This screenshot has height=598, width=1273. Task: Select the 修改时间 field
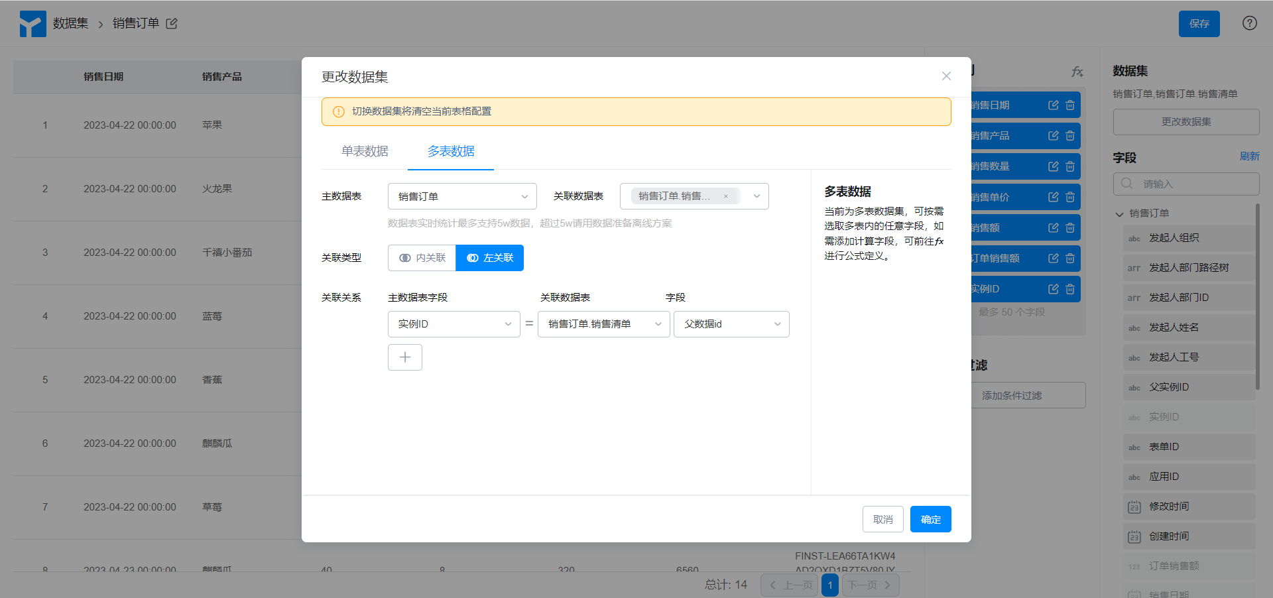pos(1189,507)
